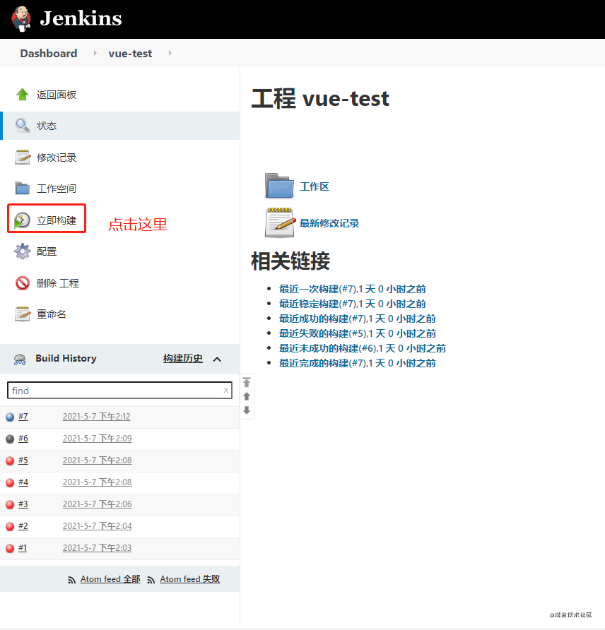Open build #3
This screenshot has width=605, height=630.
point(23,504)
